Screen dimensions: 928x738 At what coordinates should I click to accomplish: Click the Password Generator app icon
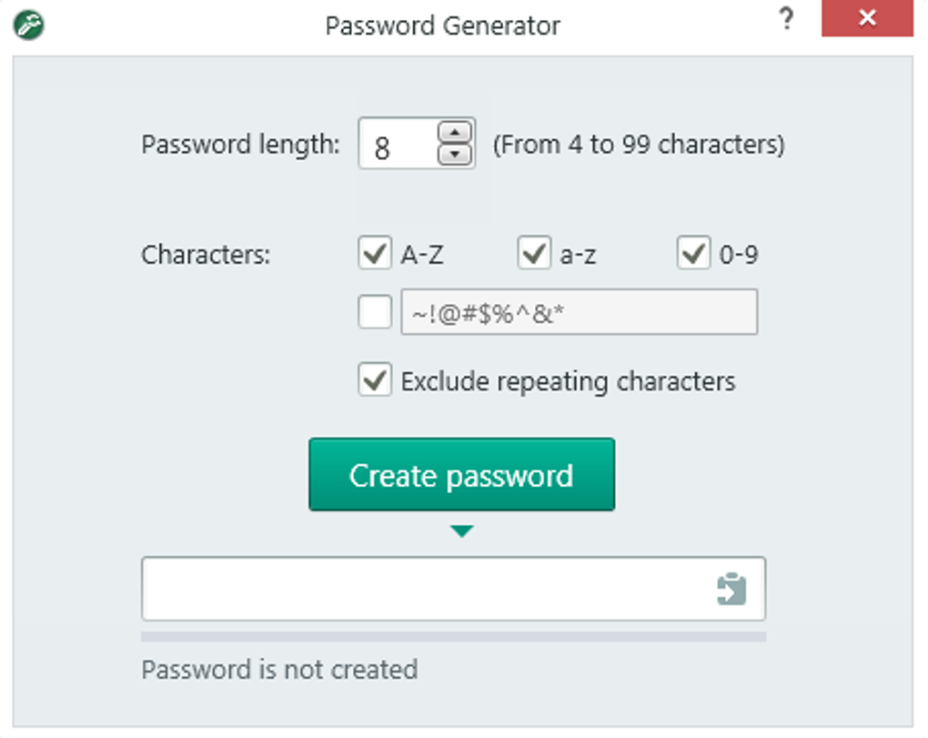(x=30, y=25)
